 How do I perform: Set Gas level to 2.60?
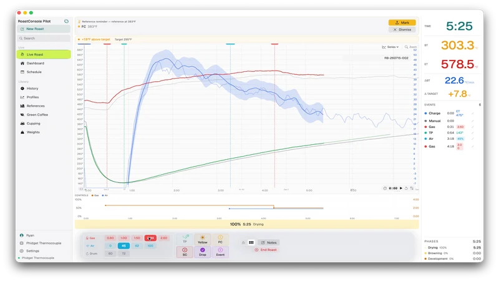[164, 238]
